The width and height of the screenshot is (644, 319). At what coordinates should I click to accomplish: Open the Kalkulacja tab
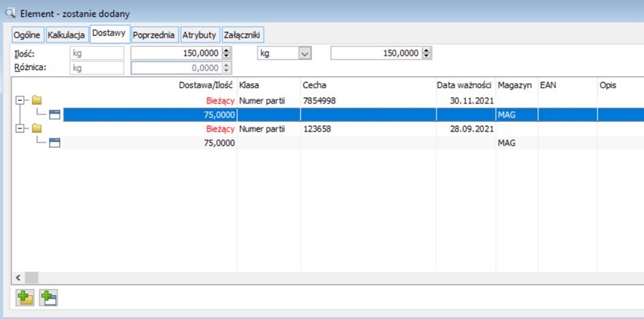(x=66, y=35)
